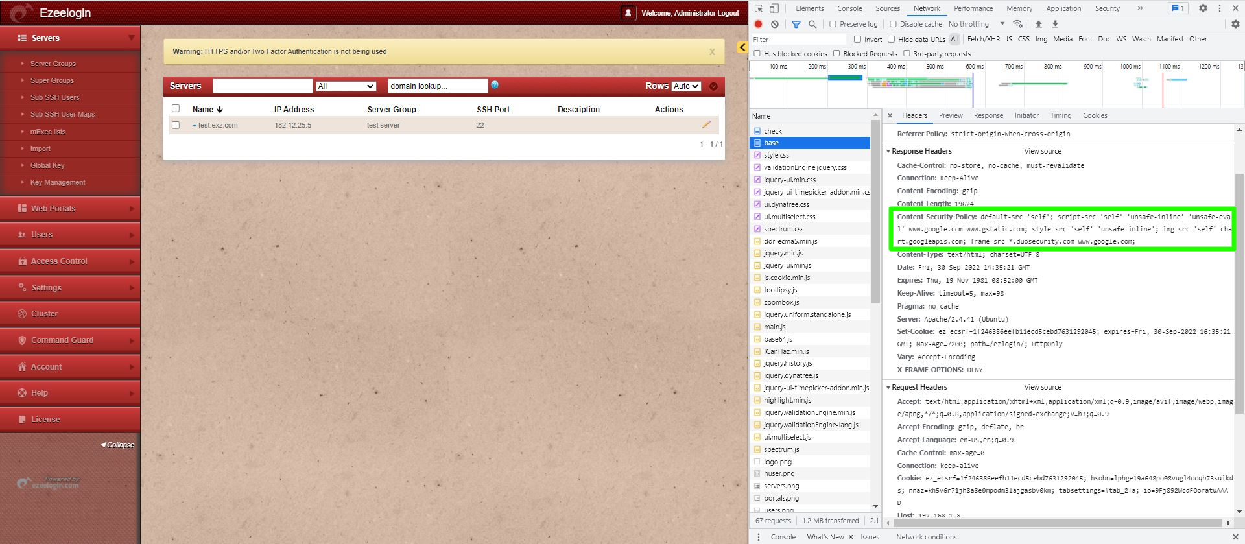Click the red round Servers options icon
Viewport: 1245px width, 544px height.
click(x=713, y=86)
